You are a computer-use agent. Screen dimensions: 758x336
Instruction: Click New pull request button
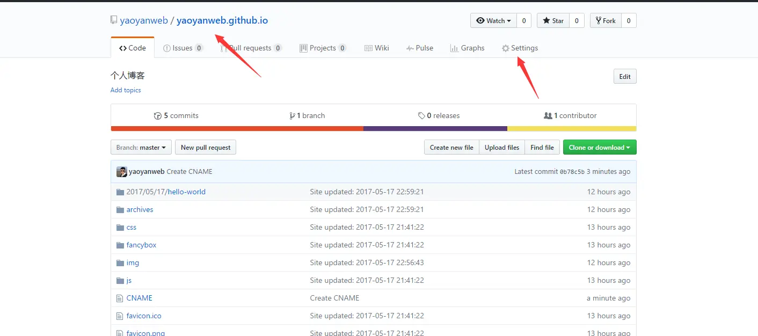pos(206,148)
